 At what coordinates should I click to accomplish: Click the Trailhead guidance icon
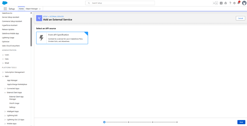tap(225, 3)
